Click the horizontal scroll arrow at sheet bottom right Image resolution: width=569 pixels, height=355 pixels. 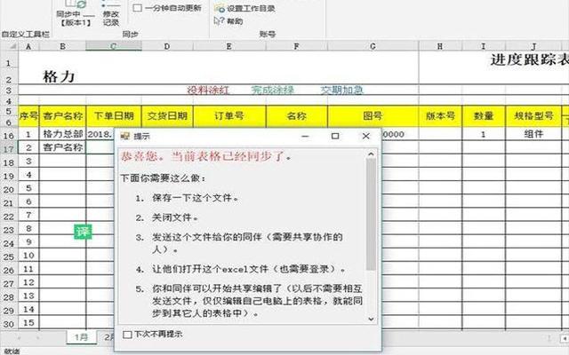(565, 338)
